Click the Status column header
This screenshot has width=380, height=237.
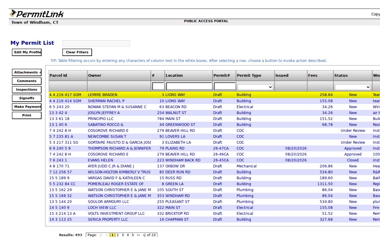(353, 76)
